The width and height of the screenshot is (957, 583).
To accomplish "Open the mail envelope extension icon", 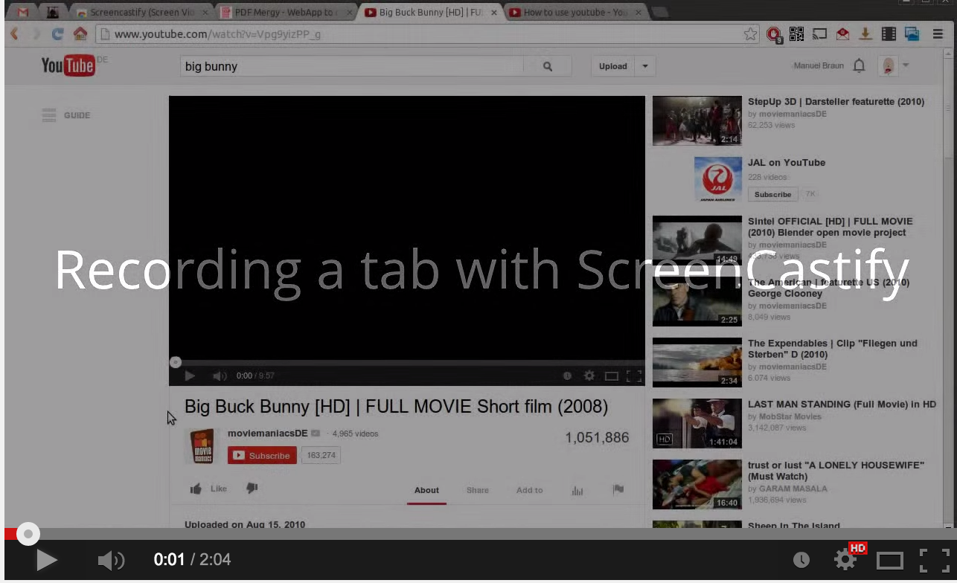I will click(x=842, y=34).
